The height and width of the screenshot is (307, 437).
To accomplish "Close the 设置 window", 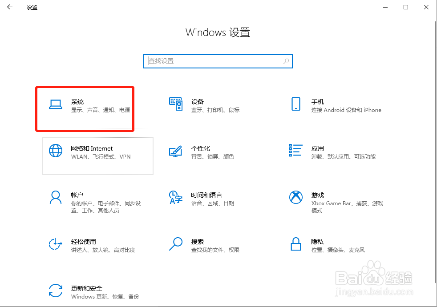I will click(x=426, y=7).
